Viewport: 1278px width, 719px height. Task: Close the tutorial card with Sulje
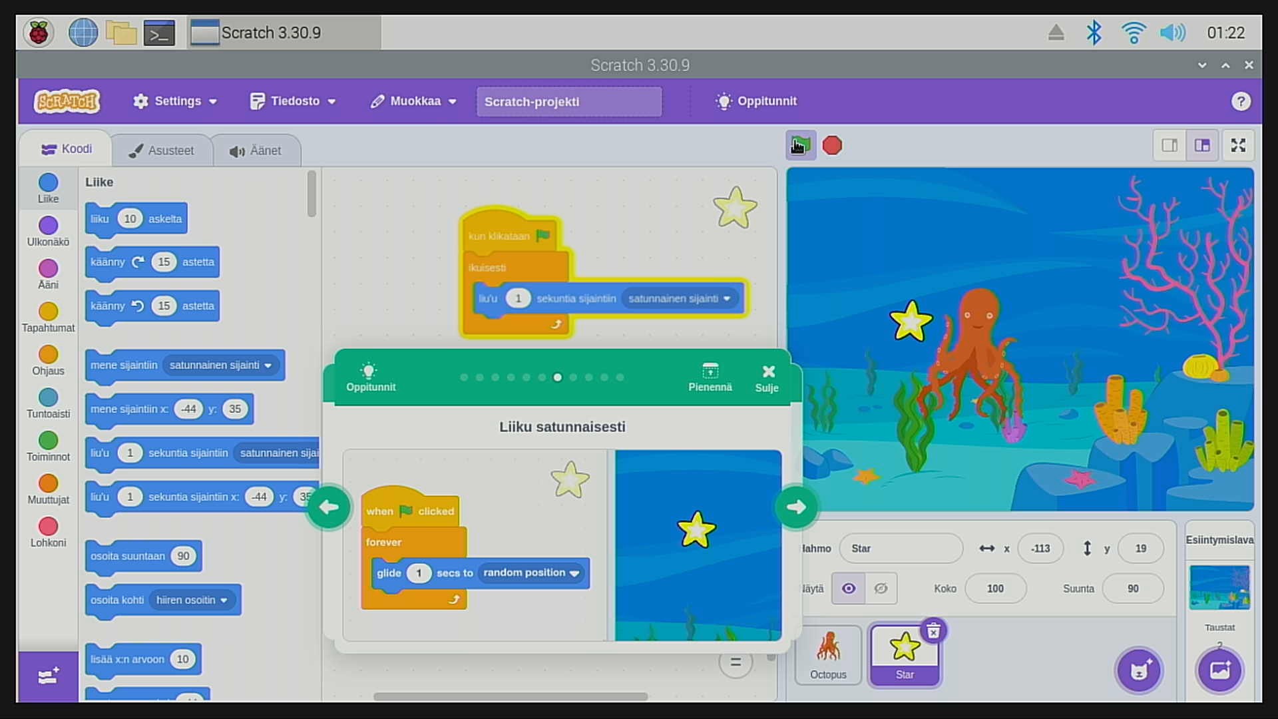coord(767,377)
